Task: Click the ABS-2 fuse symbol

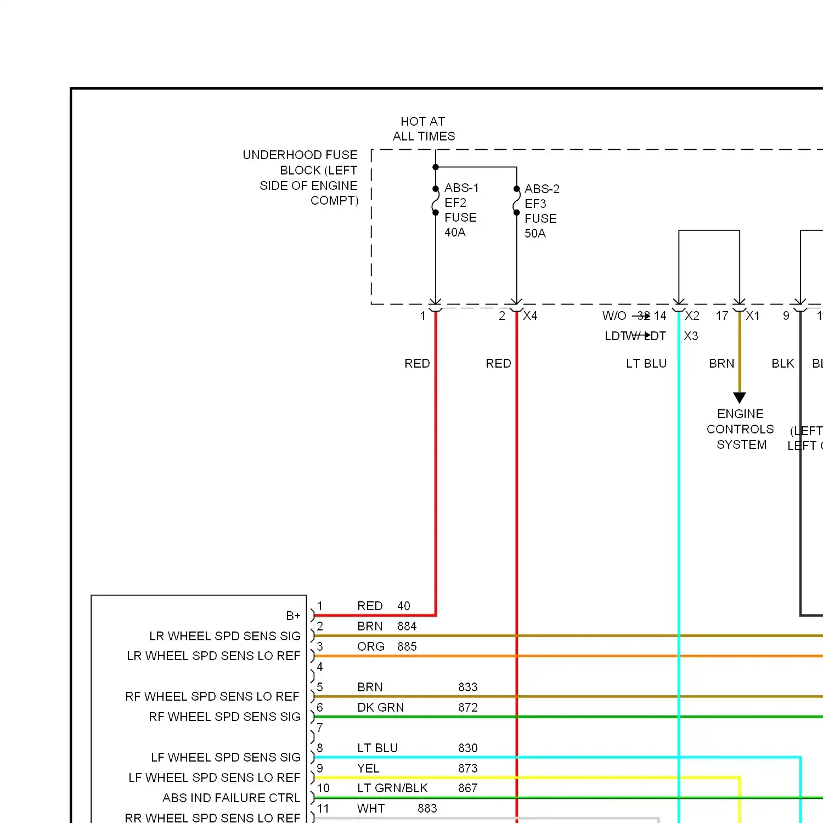Action: (516, 201)
